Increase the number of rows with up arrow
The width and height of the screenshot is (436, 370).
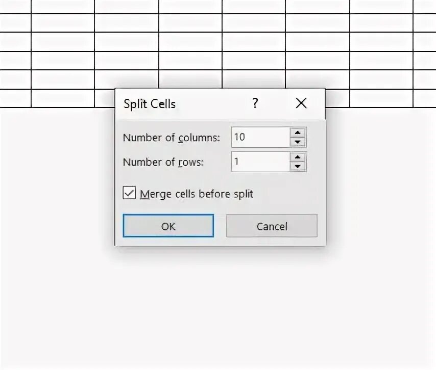(x=298, y=157)
